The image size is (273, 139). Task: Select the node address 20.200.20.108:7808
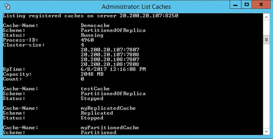point(110,64)
